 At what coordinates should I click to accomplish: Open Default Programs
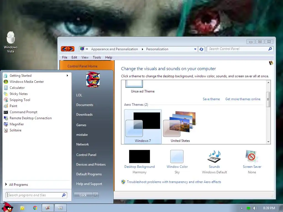point(89,174)
